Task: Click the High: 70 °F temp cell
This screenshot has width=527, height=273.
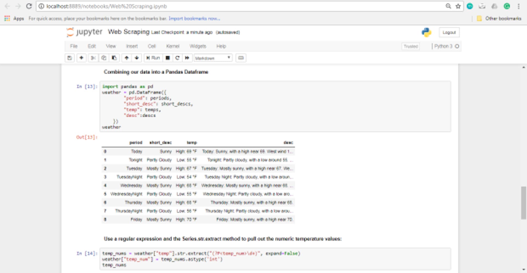Action: coord(186,219)
